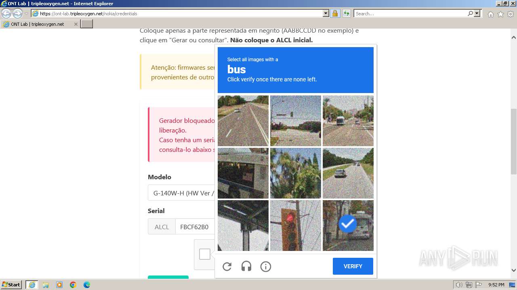Open the Action Center flag icon
Viewport: 517px width, 290px height.
tap(478, 285)
